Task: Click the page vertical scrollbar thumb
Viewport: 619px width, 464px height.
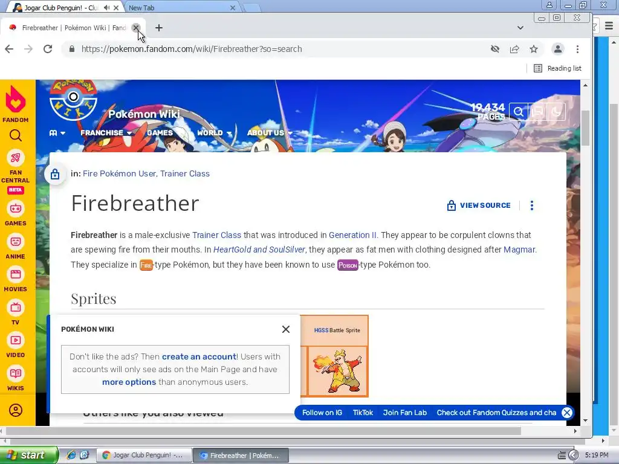Action: pos(585,128)
